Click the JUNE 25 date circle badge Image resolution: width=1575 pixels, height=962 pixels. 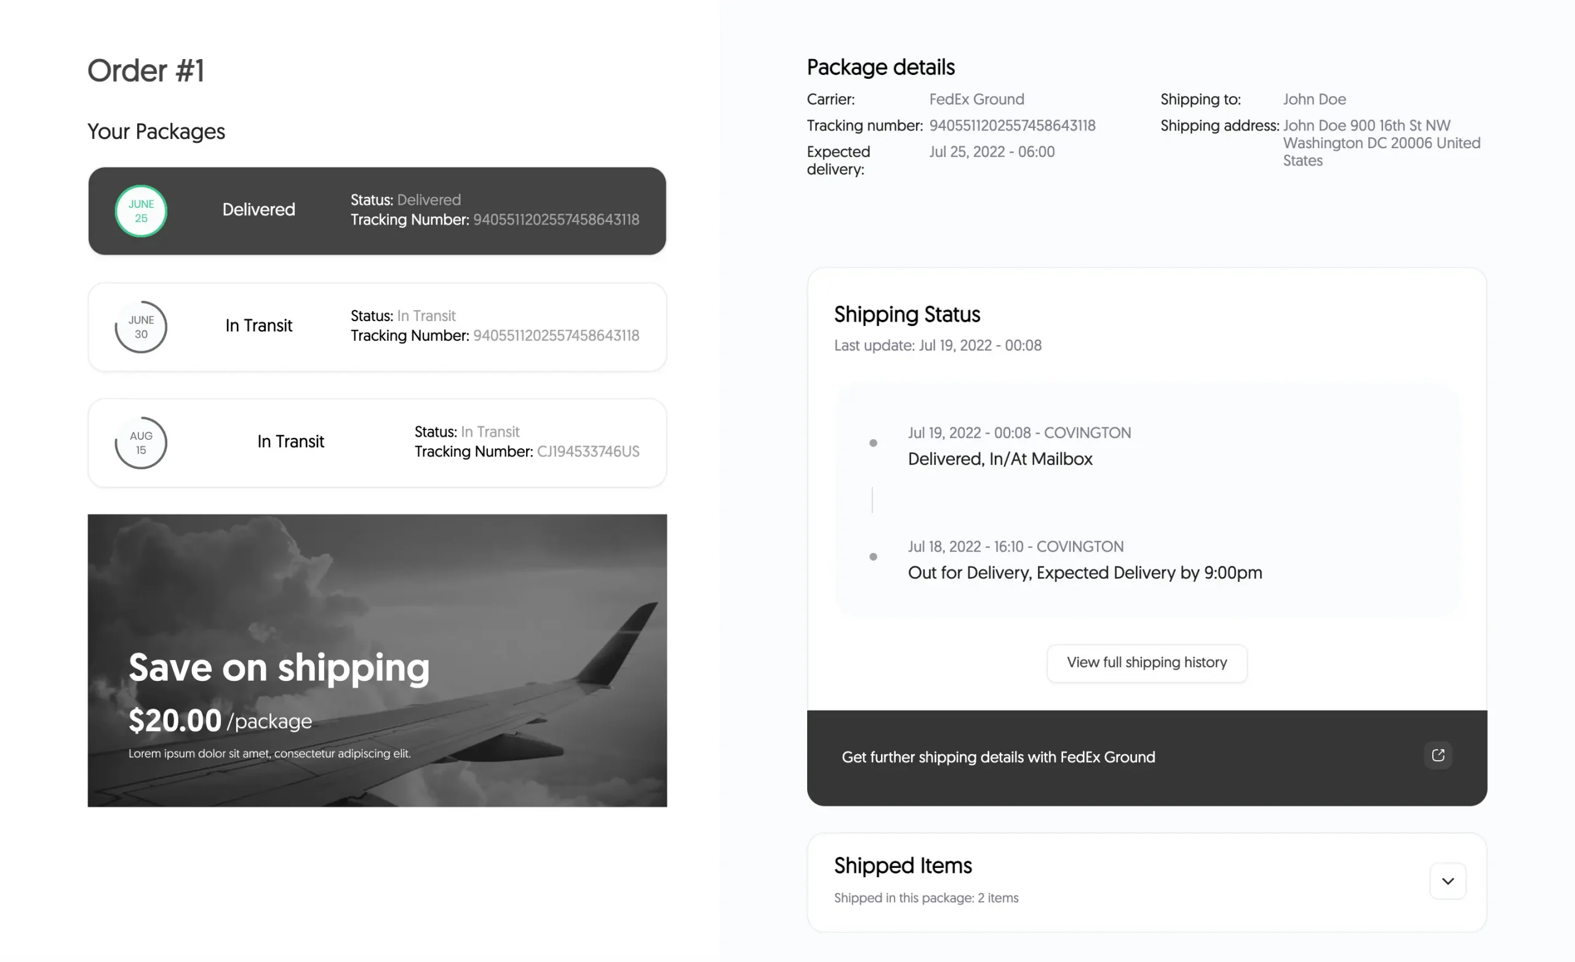click(x=141, y=211)
